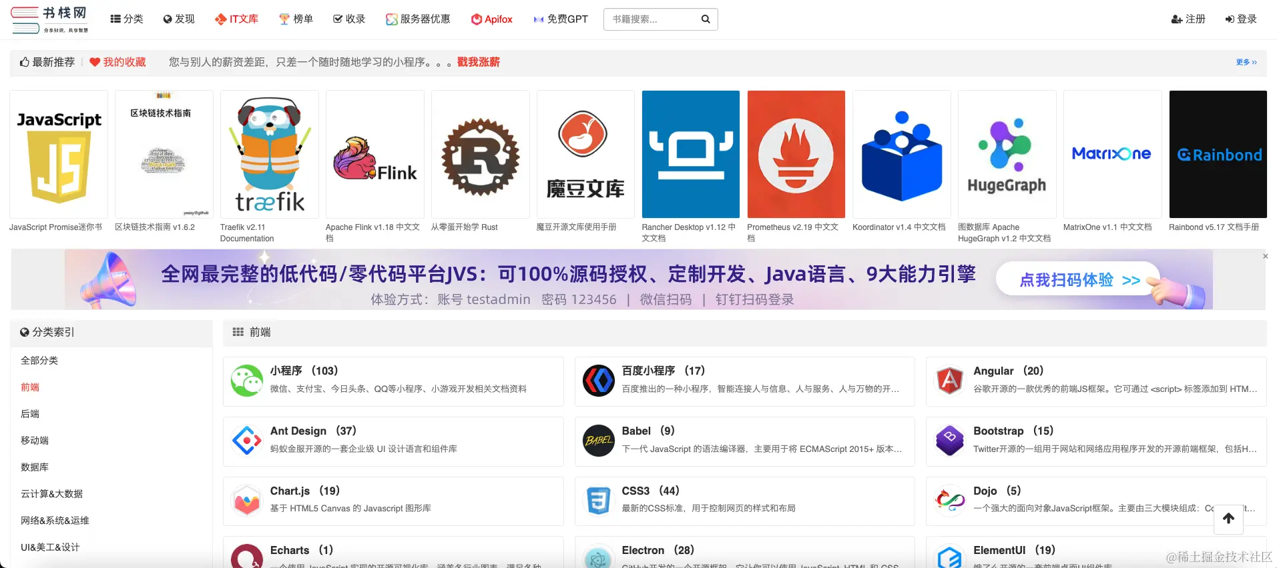Click the CSS3 shield icon
Image resolution: width=1277 pixels, height=568 pixels.
click(599, 501)
